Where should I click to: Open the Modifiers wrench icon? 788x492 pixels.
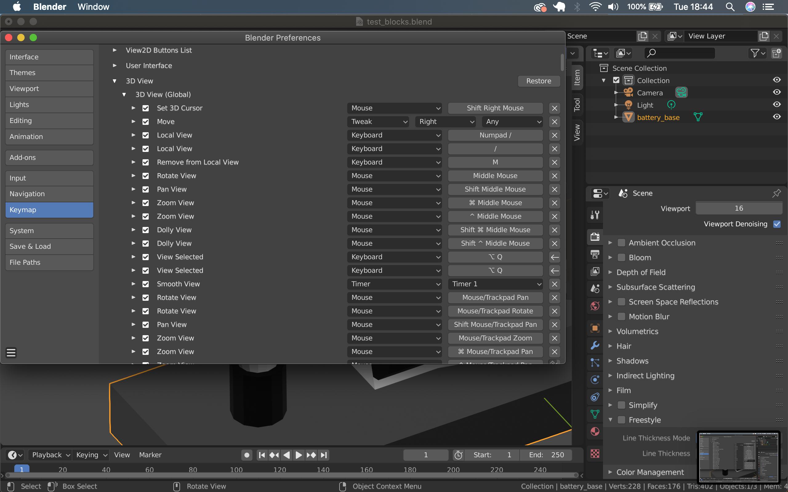pos(595,345)
